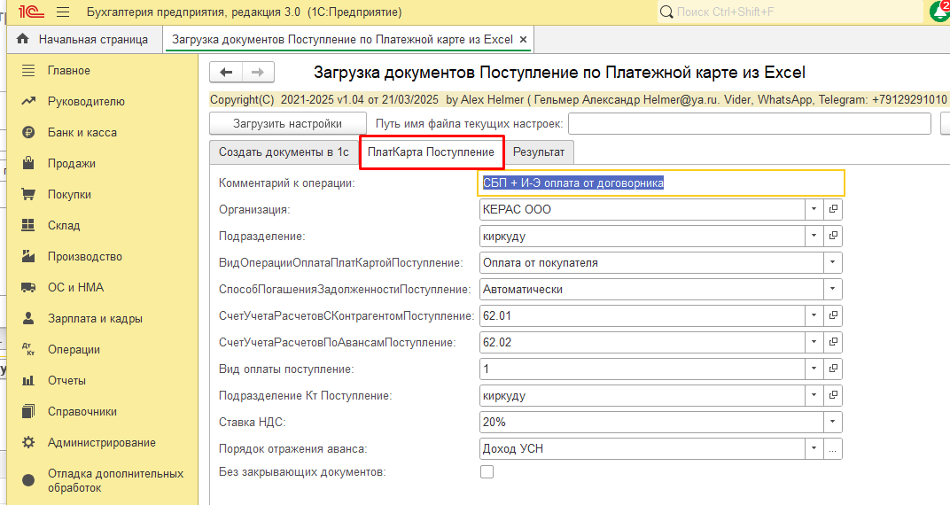This screenshot has width=950, height=505.
Task: Open the hamburger main menu
Action: tap(62, 12)
